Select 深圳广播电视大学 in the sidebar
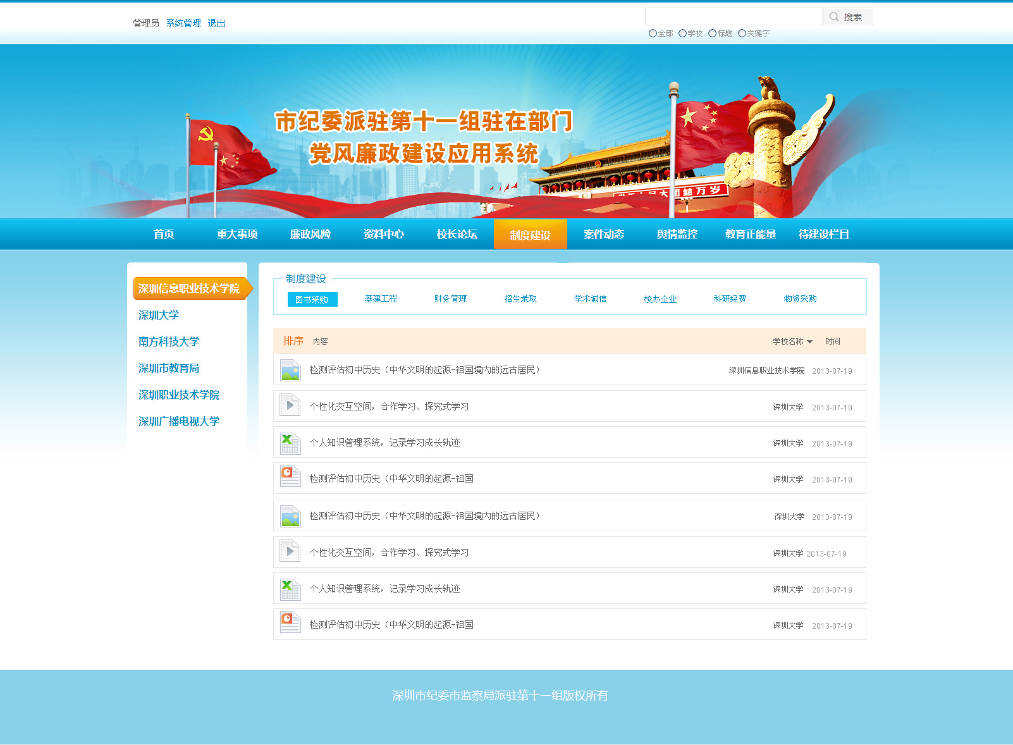 tap(179, 421)
